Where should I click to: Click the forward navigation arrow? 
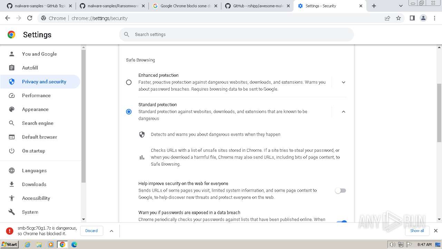click(x=19, y=18)
